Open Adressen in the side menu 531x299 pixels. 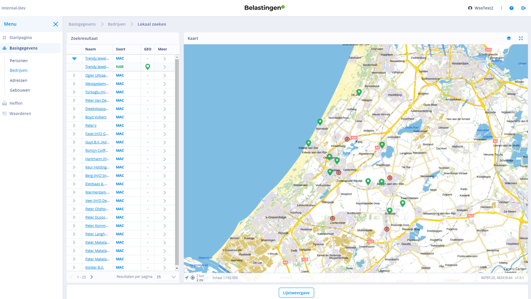[18, 80]
